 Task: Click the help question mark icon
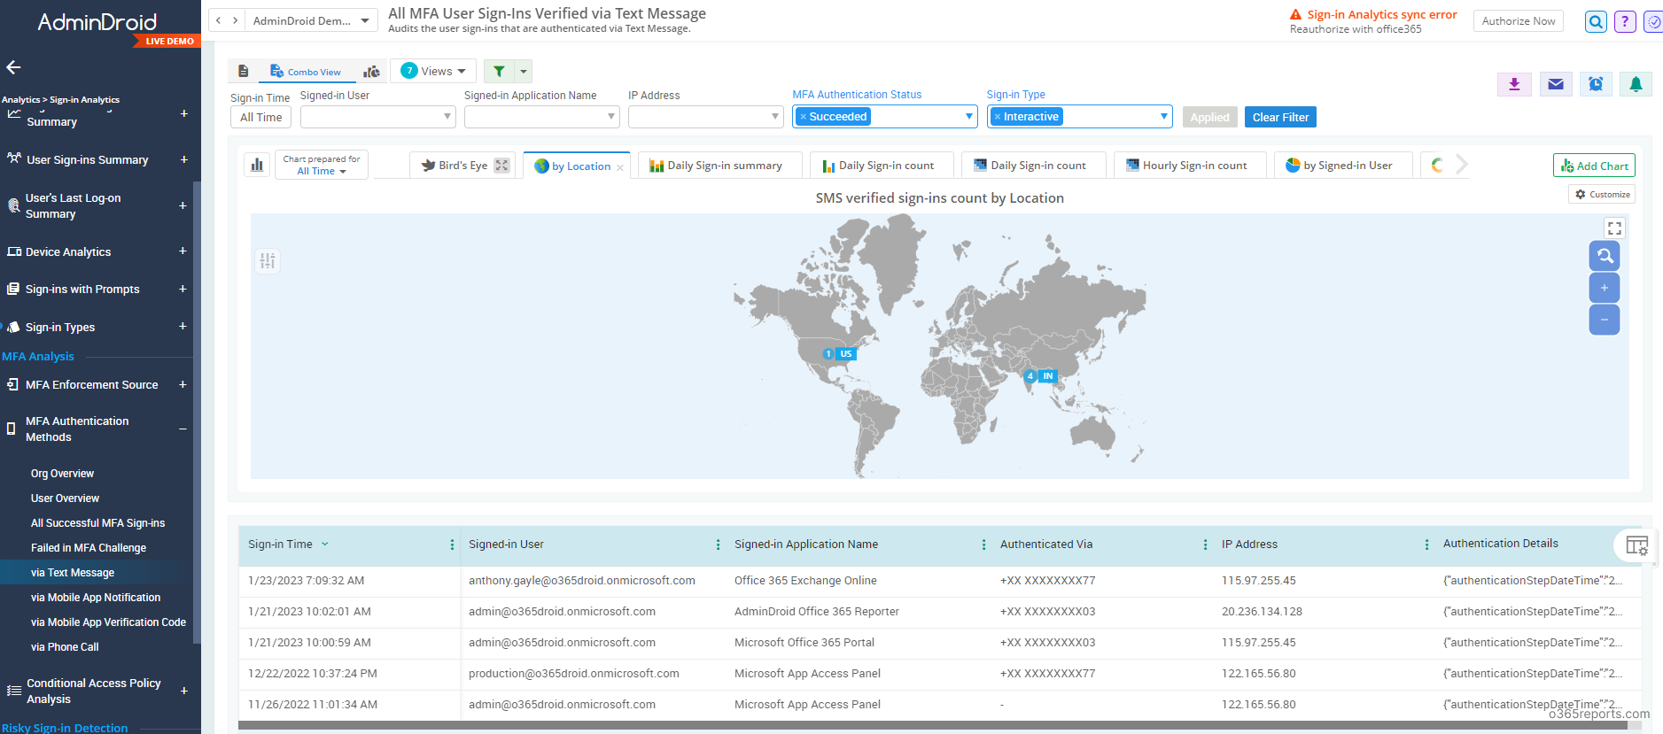tap(1625, 21)
